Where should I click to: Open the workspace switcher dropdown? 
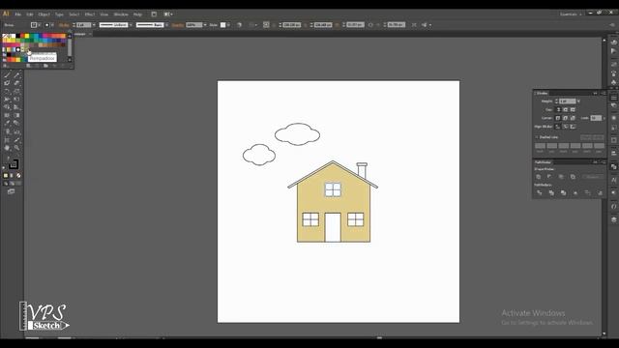[571, 14]
